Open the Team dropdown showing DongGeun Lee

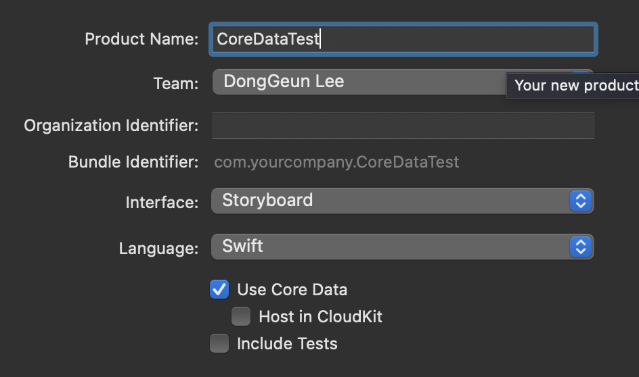359,82
